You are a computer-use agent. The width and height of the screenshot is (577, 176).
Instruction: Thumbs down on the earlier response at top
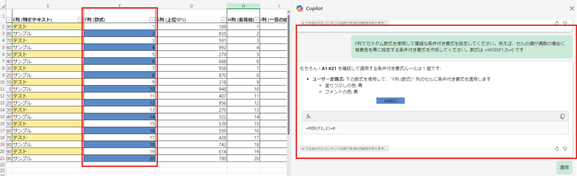[565, 23]
